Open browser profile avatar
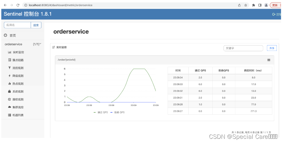282x143 pixels. click(266, 5)
